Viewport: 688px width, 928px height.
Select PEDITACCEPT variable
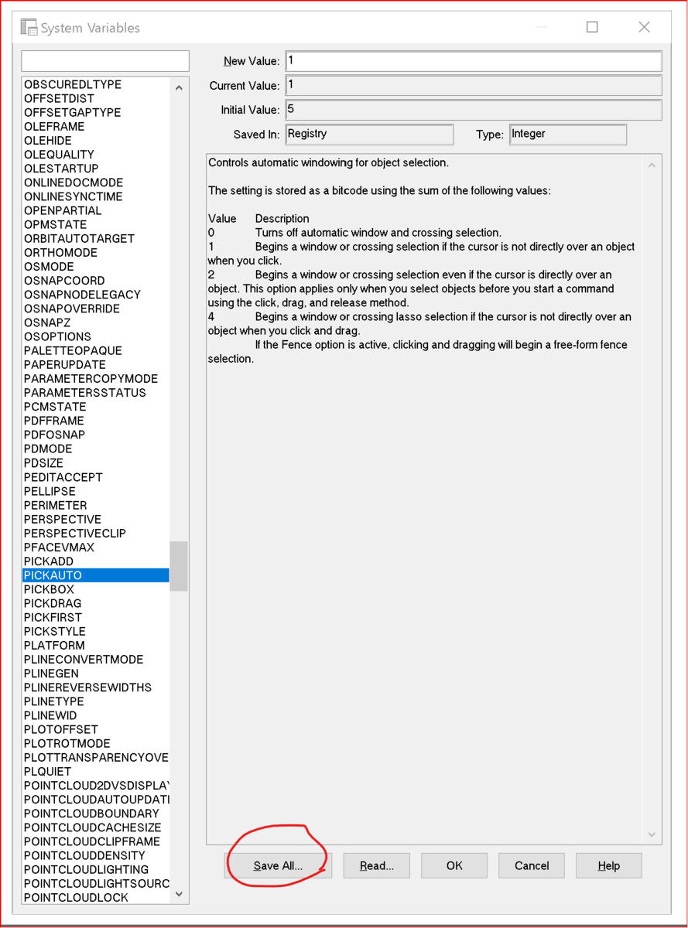63,477
